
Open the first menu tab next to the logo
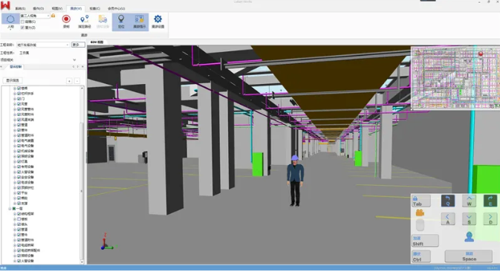[20, 9]
